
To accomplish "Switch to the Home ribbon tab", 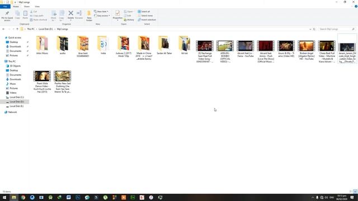I will click(16, 7).
